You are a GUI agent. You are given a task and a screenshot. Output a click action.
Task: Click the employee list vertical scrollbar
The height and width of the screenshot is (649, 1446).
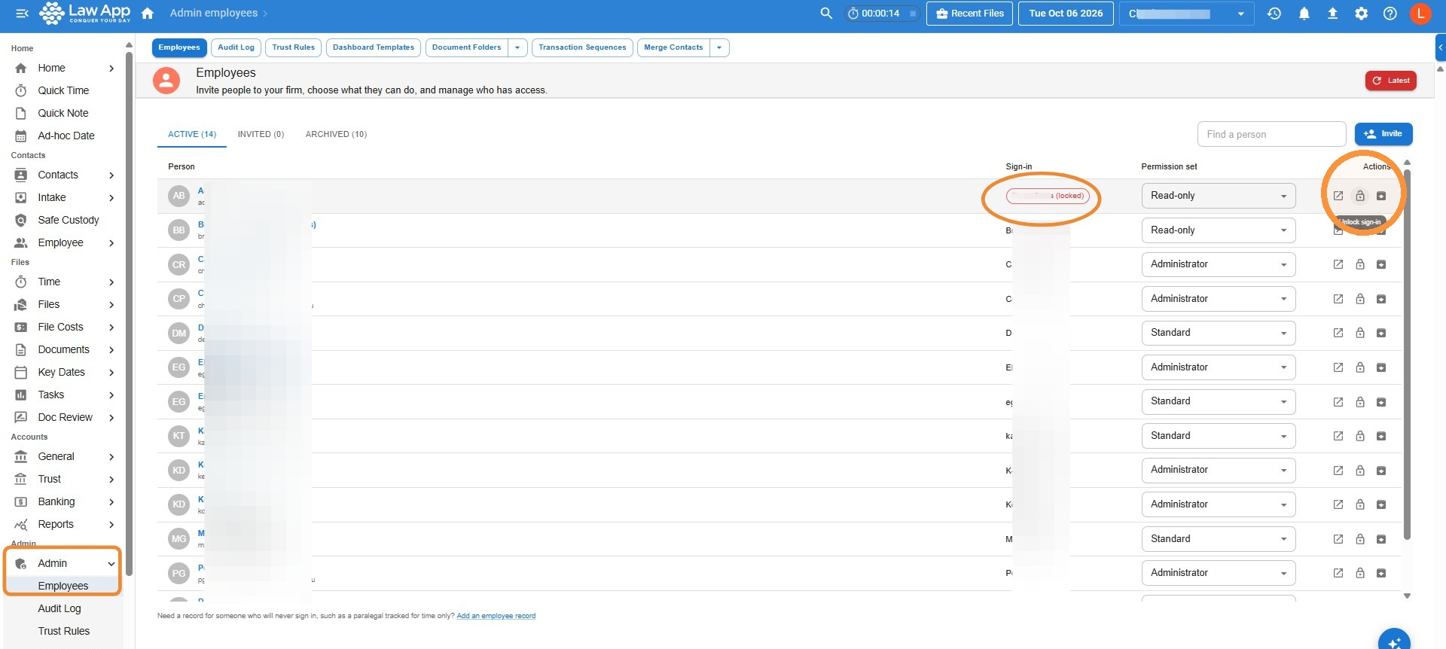pos(1407,354)
